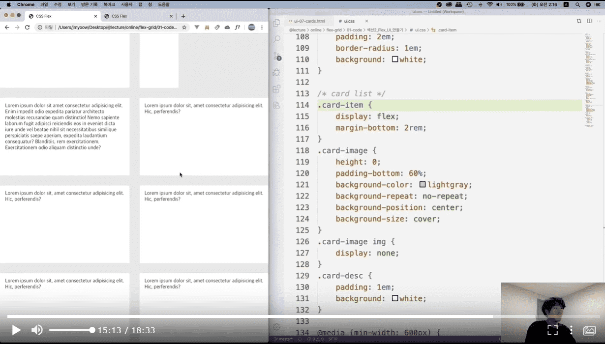Enter fullscreen video mode

553,330
